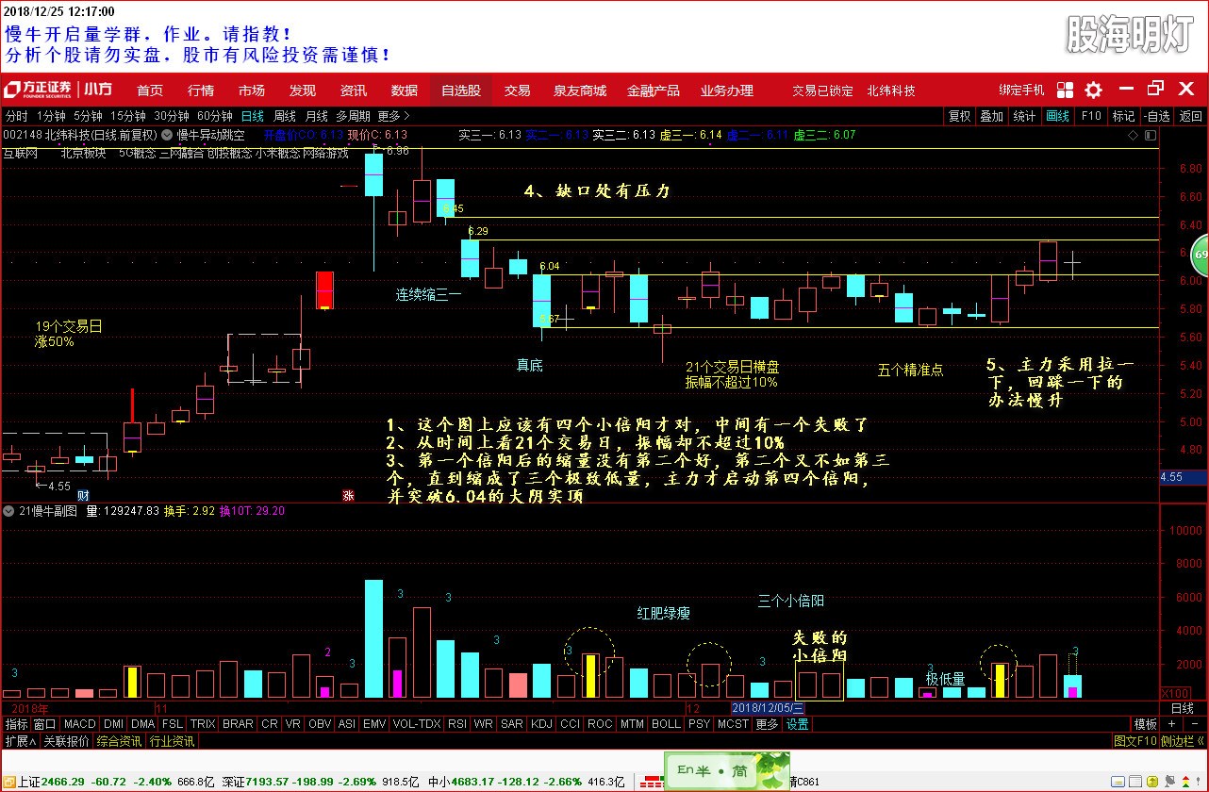Open the 图文F10 button
Screen dimensions: 1209x792
[x=1134, y=741]
